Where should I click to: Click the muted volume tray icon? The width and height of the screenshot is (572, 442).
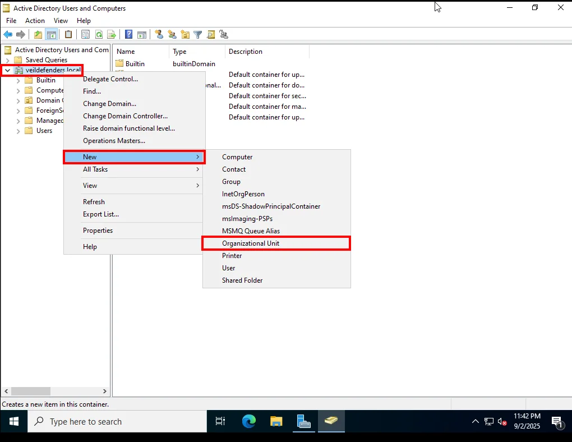pyautogui.click(x=502, y=422)
